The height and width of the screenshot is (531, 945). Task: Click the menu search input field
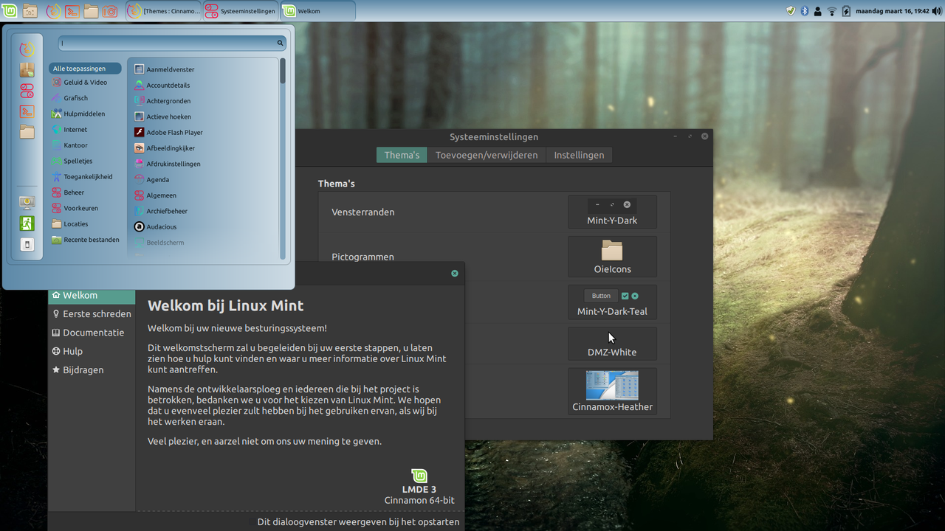(172, 44)
